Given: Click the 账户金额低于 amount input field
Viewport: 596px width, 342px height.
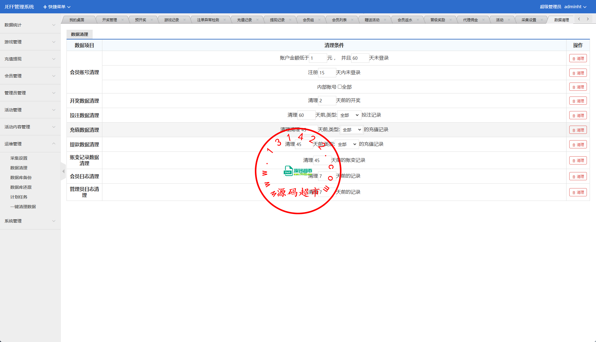Looking at the screenshot, I should (317, 58).
